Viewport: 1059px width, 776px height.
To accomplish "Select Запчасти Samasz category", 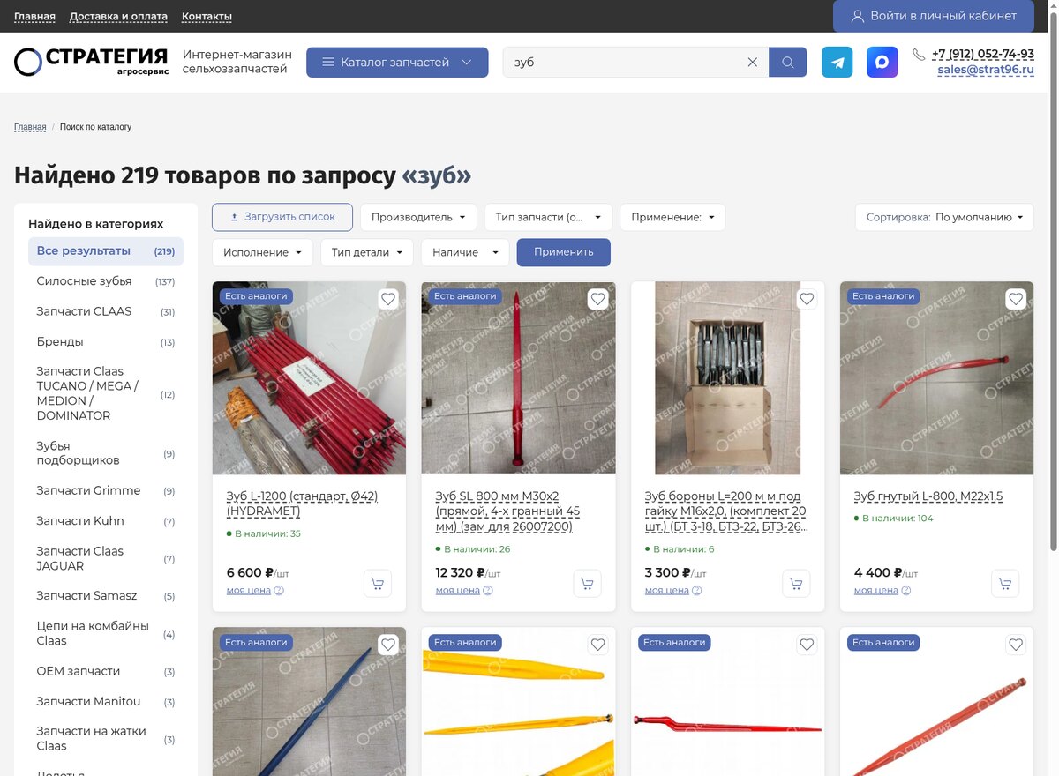I will [x=106, y=595].
